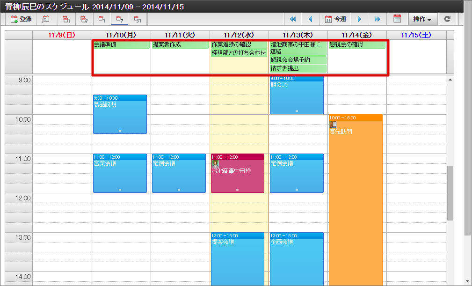Select the 11/13(木) column header
Image resolution: width=472 pixels, height=286 pixels.
298,35
